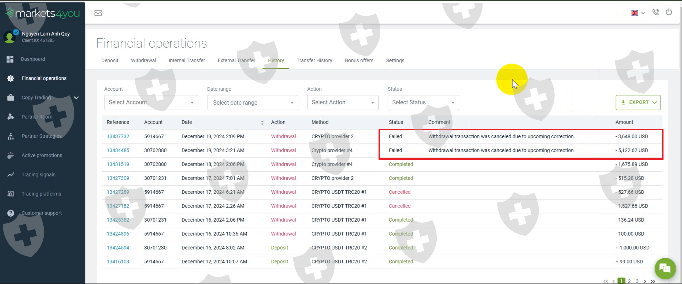Click the power logout icon
This screenshot has height=284, width=682.
click(x=669, y=12)
